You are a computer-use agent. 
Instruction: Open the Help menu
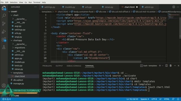coord(44,2)
